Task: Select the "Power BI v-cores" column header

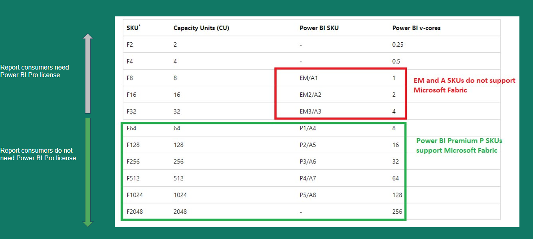Action: click(x=416, y=28)
